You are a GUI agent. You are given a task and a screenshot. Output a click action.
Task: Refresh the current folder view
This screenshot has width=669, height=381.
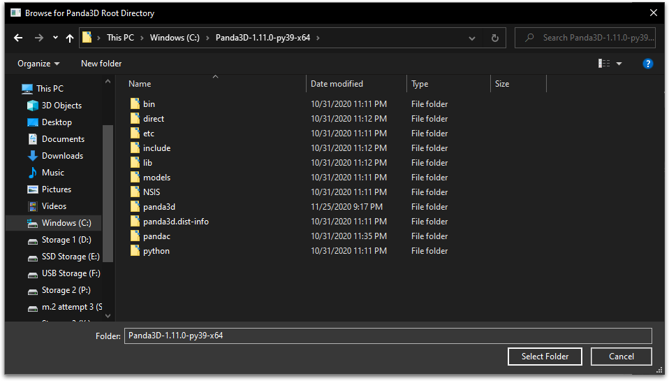[x=495, y=38]
